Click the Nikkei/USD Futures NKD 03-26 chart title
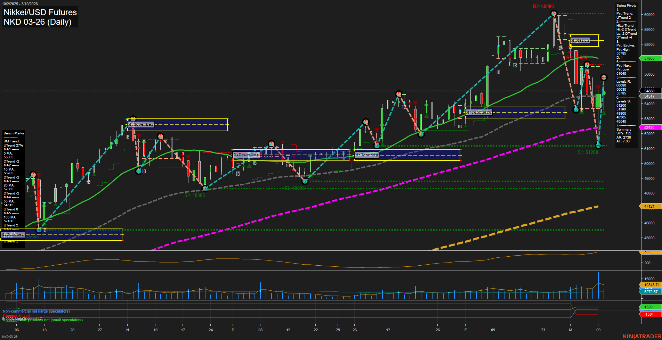 39,17
